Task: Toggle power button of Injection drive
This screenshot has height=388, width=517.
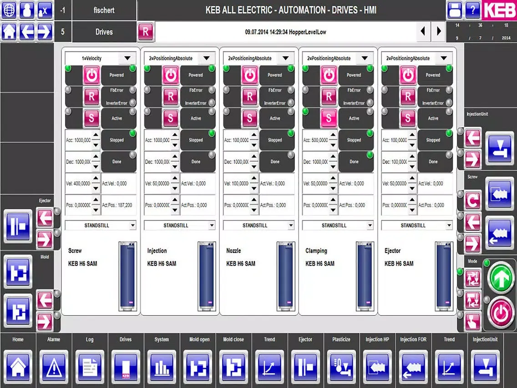Action: [x=171, y=75]
